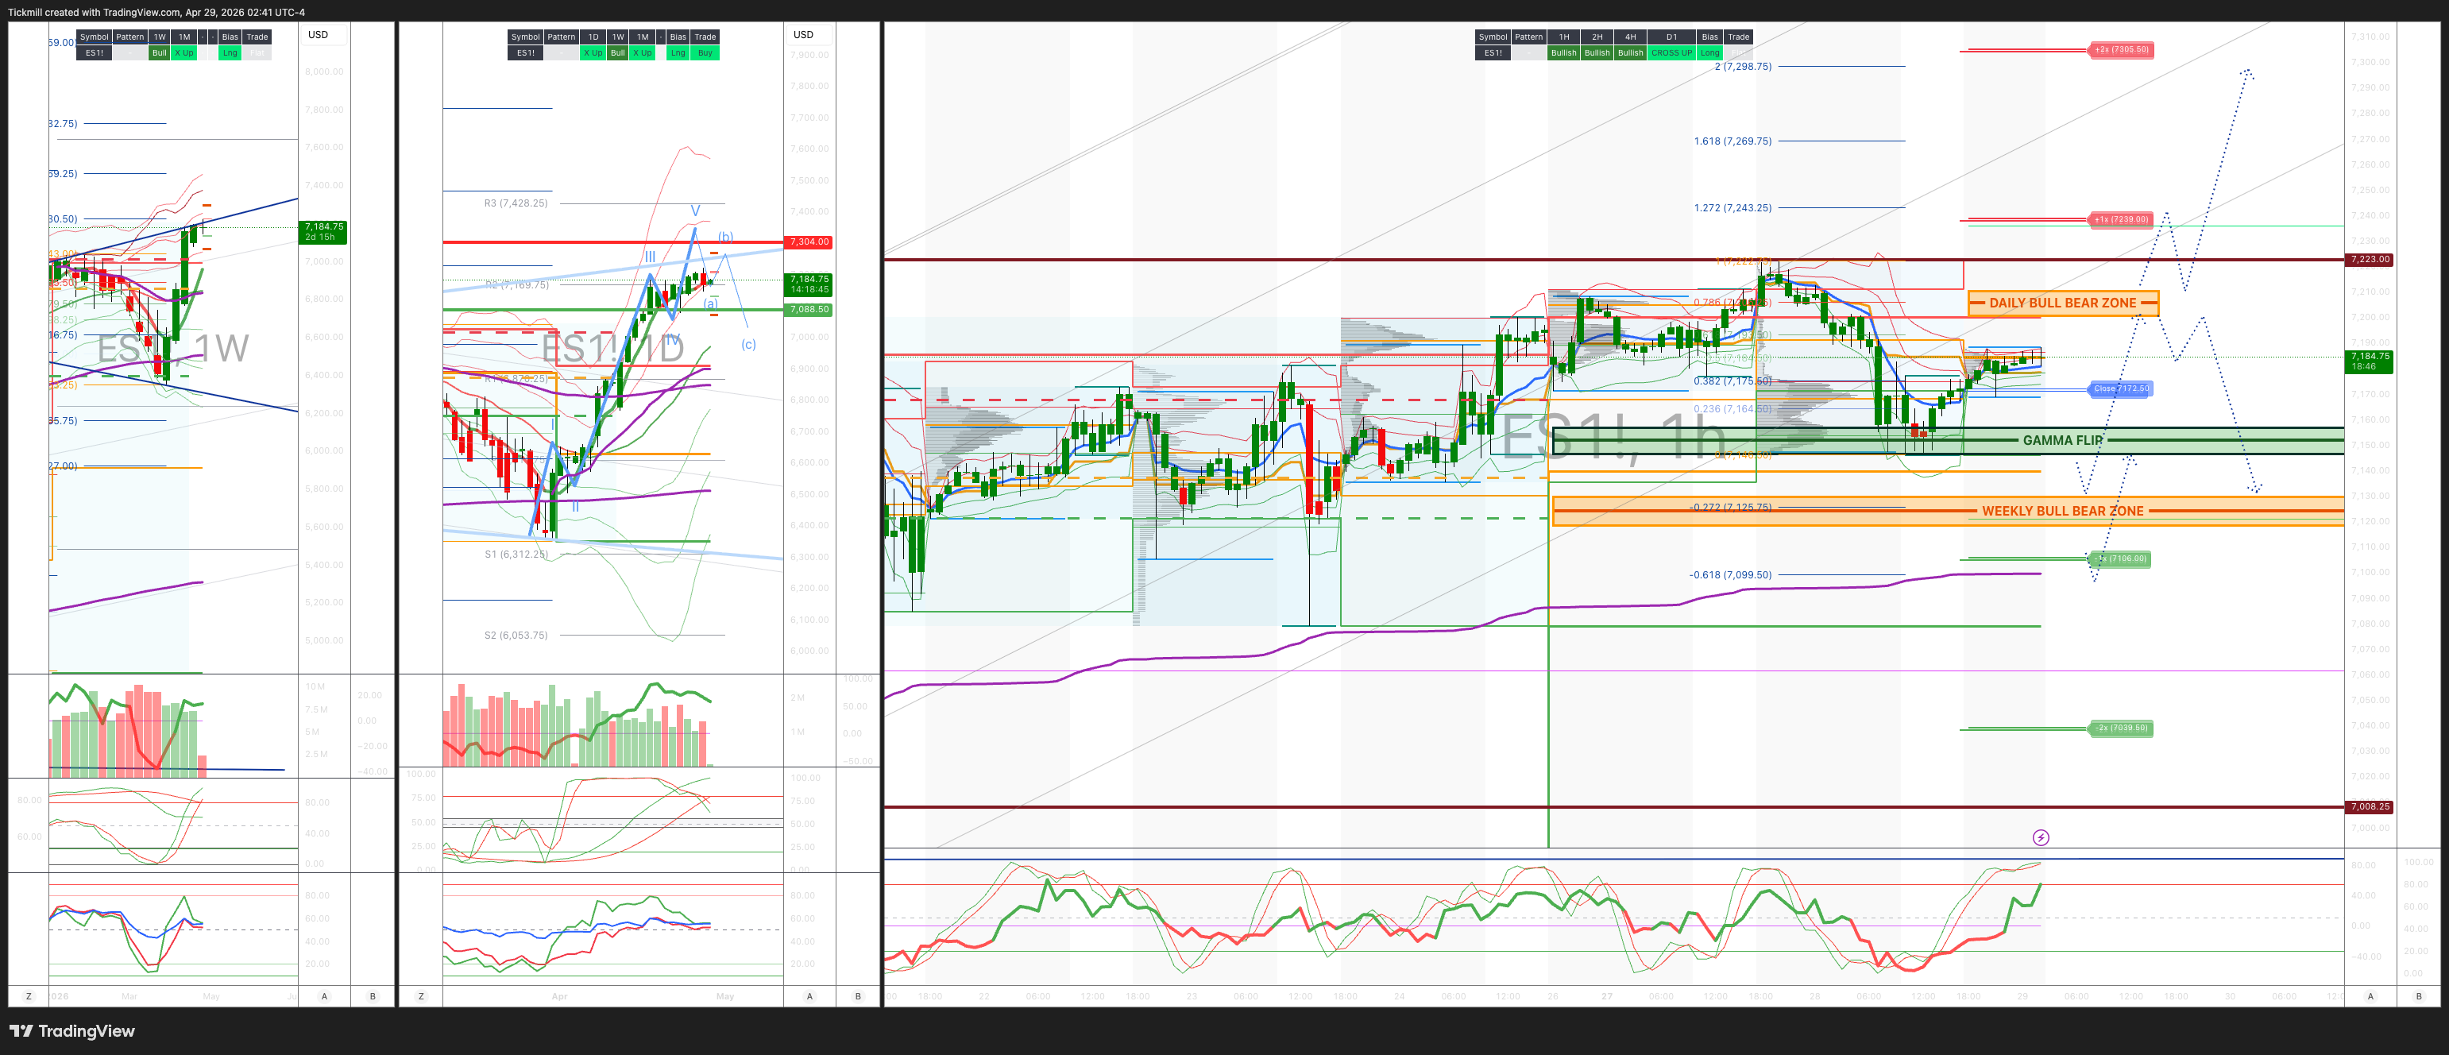Viewport: 2449px width, 1055px height.
Task: Click the Z button on weekly chart
Action: [x=29, y=996]
